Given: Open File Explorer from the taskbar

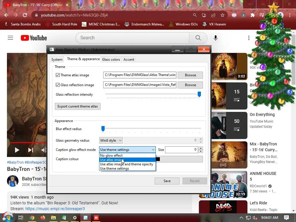Looking at the screenshot, I should 53,218.
